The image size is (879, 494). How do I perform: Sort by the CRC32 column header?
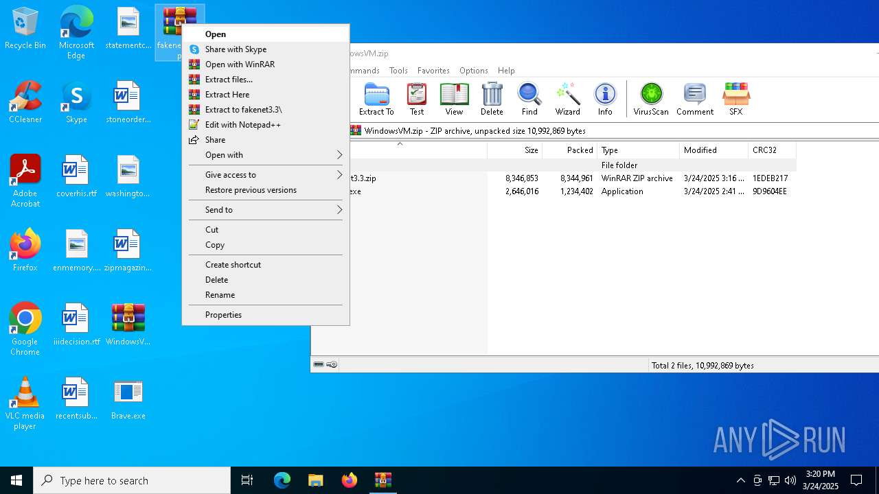point(773,150)
